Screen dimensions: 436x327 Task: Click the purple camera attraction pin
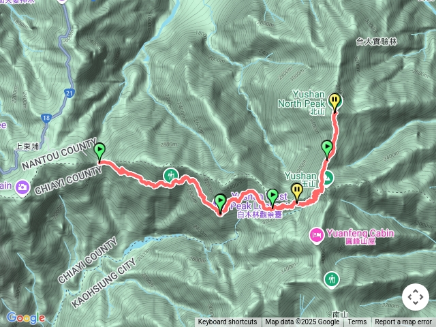tap(22, 188)
